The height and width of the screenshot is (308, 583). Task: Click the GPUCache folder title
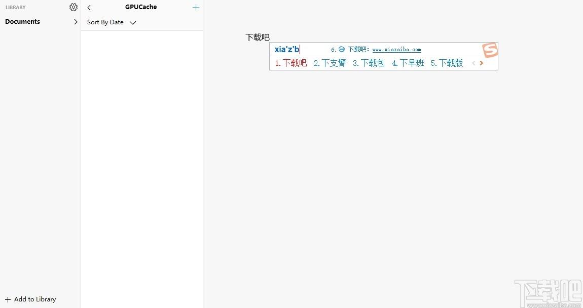click(x=141, y=7)
